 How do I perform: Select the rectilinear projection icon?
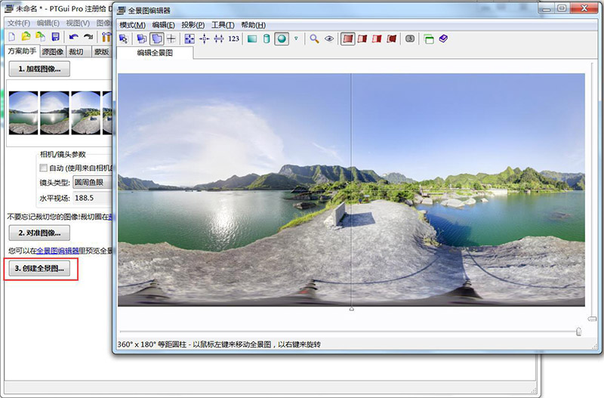pyautogui.click(x=252, y=39)
